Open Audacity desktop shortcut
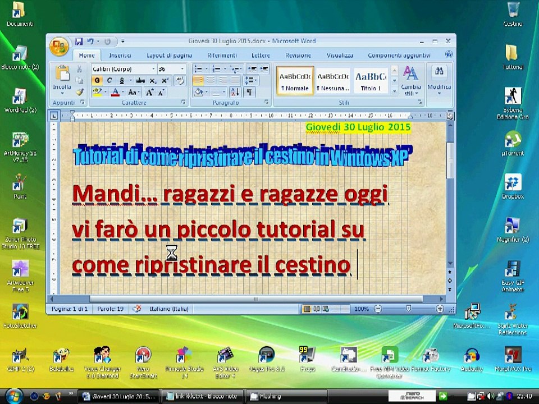Viewport: 539px width, 404px height. click(471, 359)
